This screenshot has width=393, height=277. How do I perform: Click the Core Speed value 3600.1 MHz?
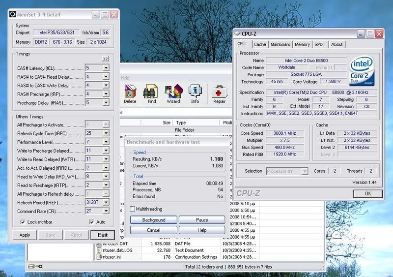coord(285,133)
